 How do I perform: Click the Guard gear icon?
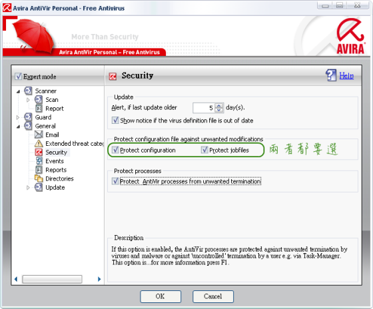[28, 117]
